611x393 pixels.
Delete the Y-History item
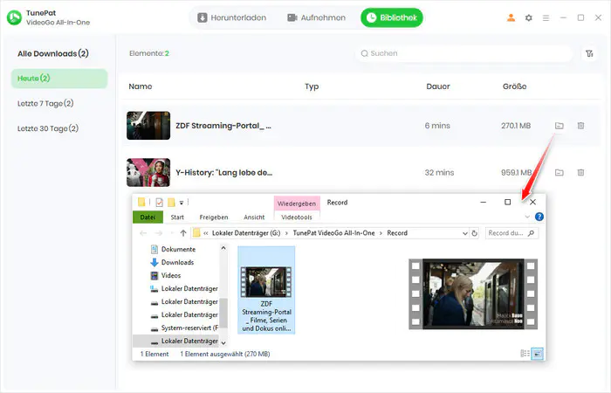point(580,172)
